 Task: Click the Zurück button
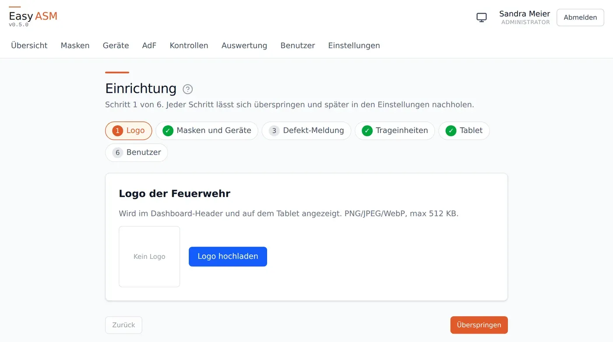pyautogui.click(x=123, y=325)
